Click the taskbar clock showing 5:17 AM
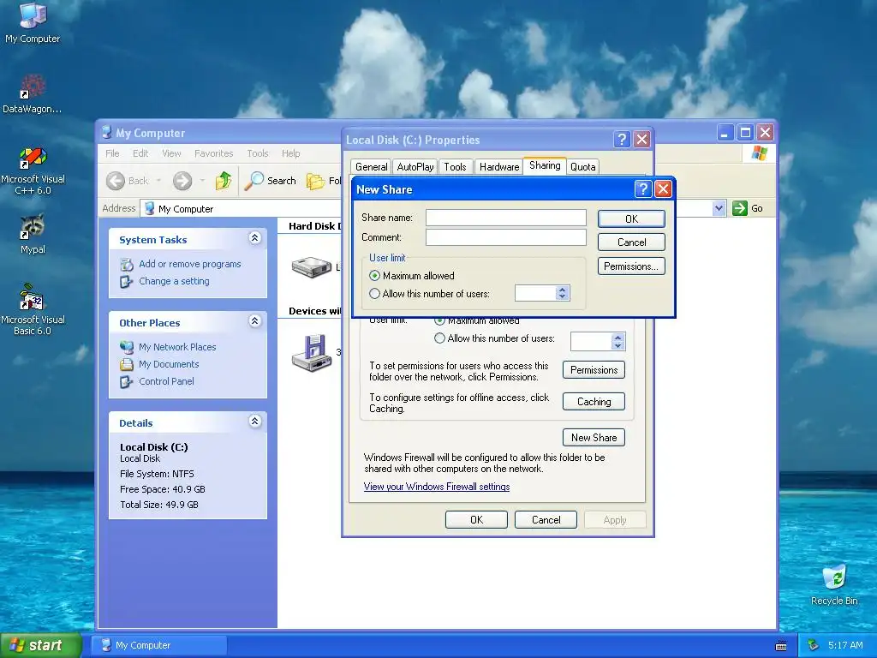This screenshot has width=877, height=658. click(x=845, y=645)
